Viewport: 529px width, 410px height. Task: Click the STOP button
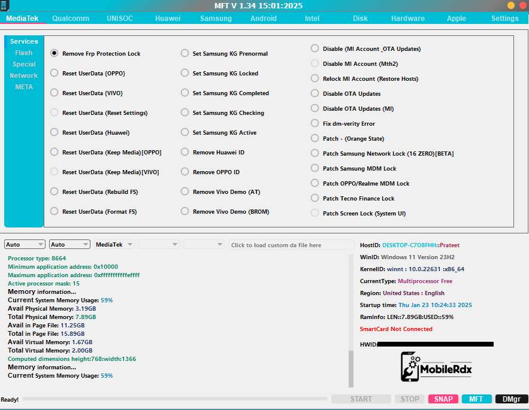click(x=410, y=399)
